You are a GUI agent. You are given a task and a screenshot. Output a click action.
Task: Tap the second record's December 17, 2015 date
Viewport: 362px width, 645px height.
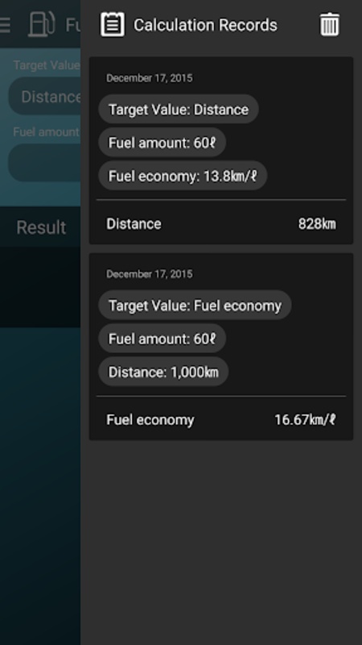point(150,274)
